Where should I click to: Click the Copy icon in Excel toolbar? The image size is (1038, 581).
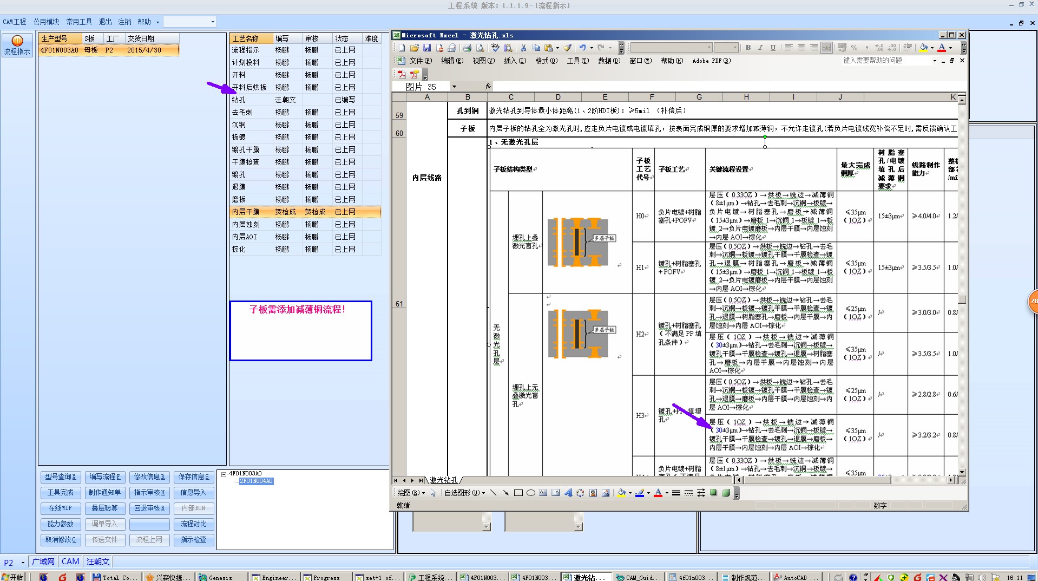pos(536,48)
